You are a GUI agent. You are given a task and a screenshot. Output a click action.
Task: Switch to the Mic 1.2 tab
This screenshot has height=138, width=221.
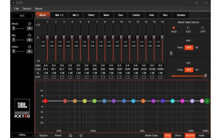(x=59, y=15)
